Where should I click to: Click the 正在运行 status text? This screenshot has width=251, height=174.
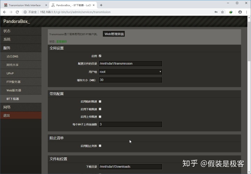(x=61, y=42)
